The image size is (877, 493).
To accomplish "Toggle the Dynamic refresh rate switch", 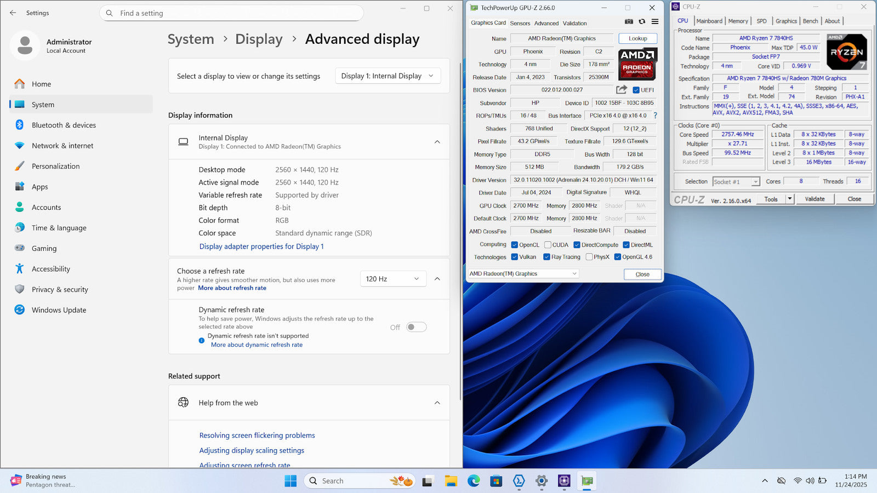I will (x=416, y=327).
